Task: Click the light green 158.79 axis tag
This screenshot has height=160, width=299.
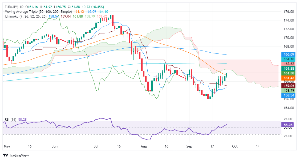Action: 289,91
